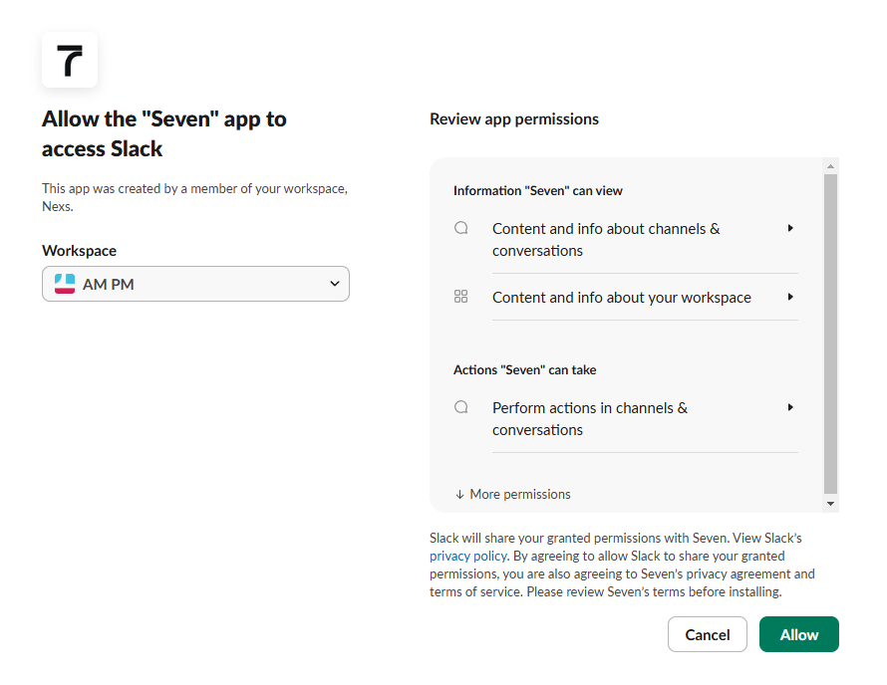Click the chevron in the Workspace selector

coord(334,284)
